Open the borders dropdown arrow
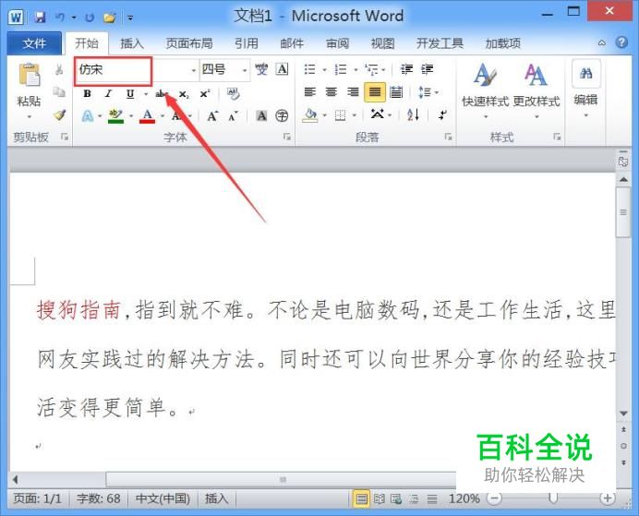The width and height of the screenshot is (639, 516). pos(355,115)
